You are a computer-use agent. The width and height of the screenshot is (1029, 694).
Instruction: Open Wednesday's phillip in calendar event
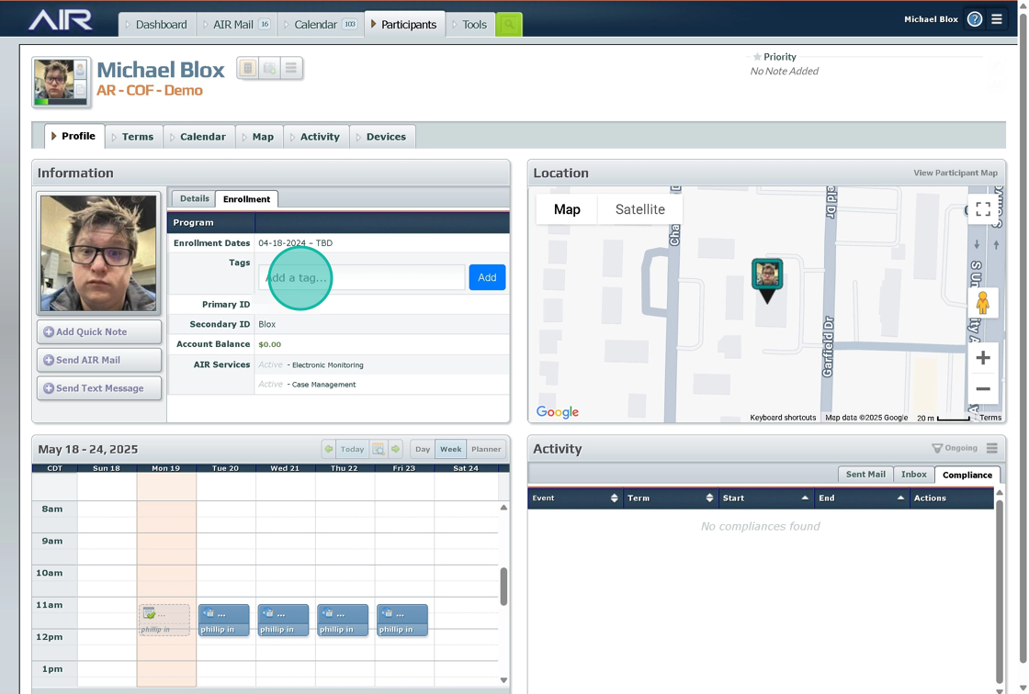click(x=283, y=620)
